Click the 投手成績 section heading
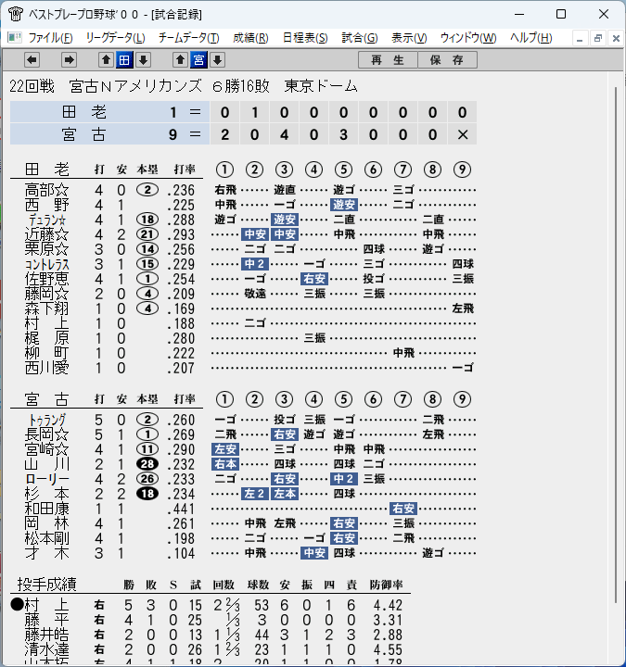 point(47,585)
